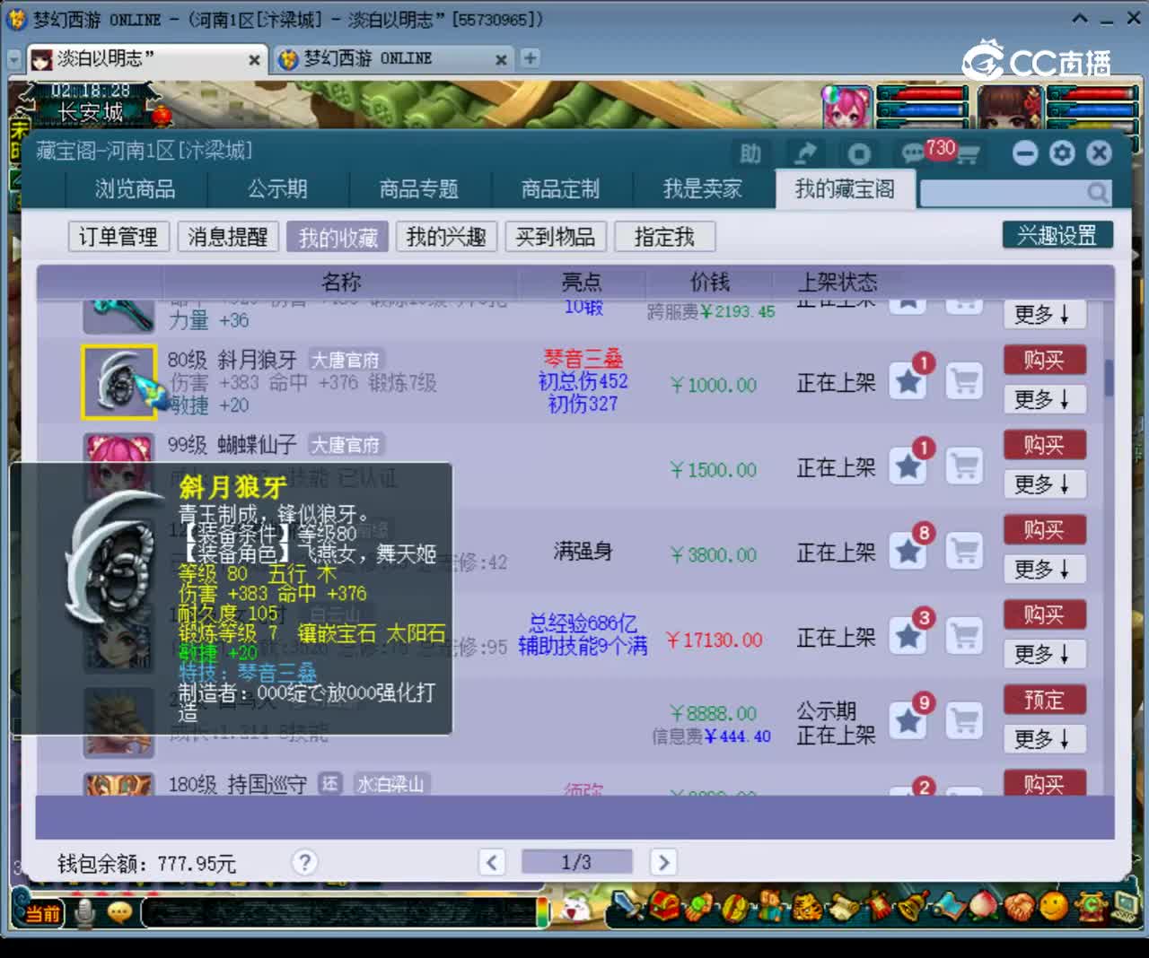This screenshot has height=958, width=1149.
Task: Expand 更多 on ¥8888.00 row
Action: [1045, 739]
